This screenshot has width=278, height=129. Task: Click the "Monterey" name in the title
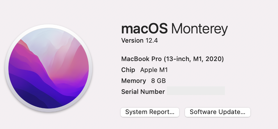point(199,29)
